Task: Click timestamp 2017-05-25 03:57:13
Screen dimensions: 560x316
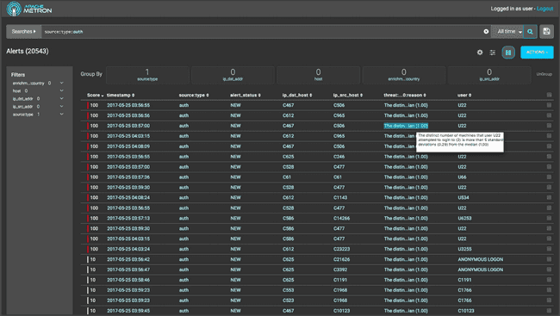Action: click(128, 218)
